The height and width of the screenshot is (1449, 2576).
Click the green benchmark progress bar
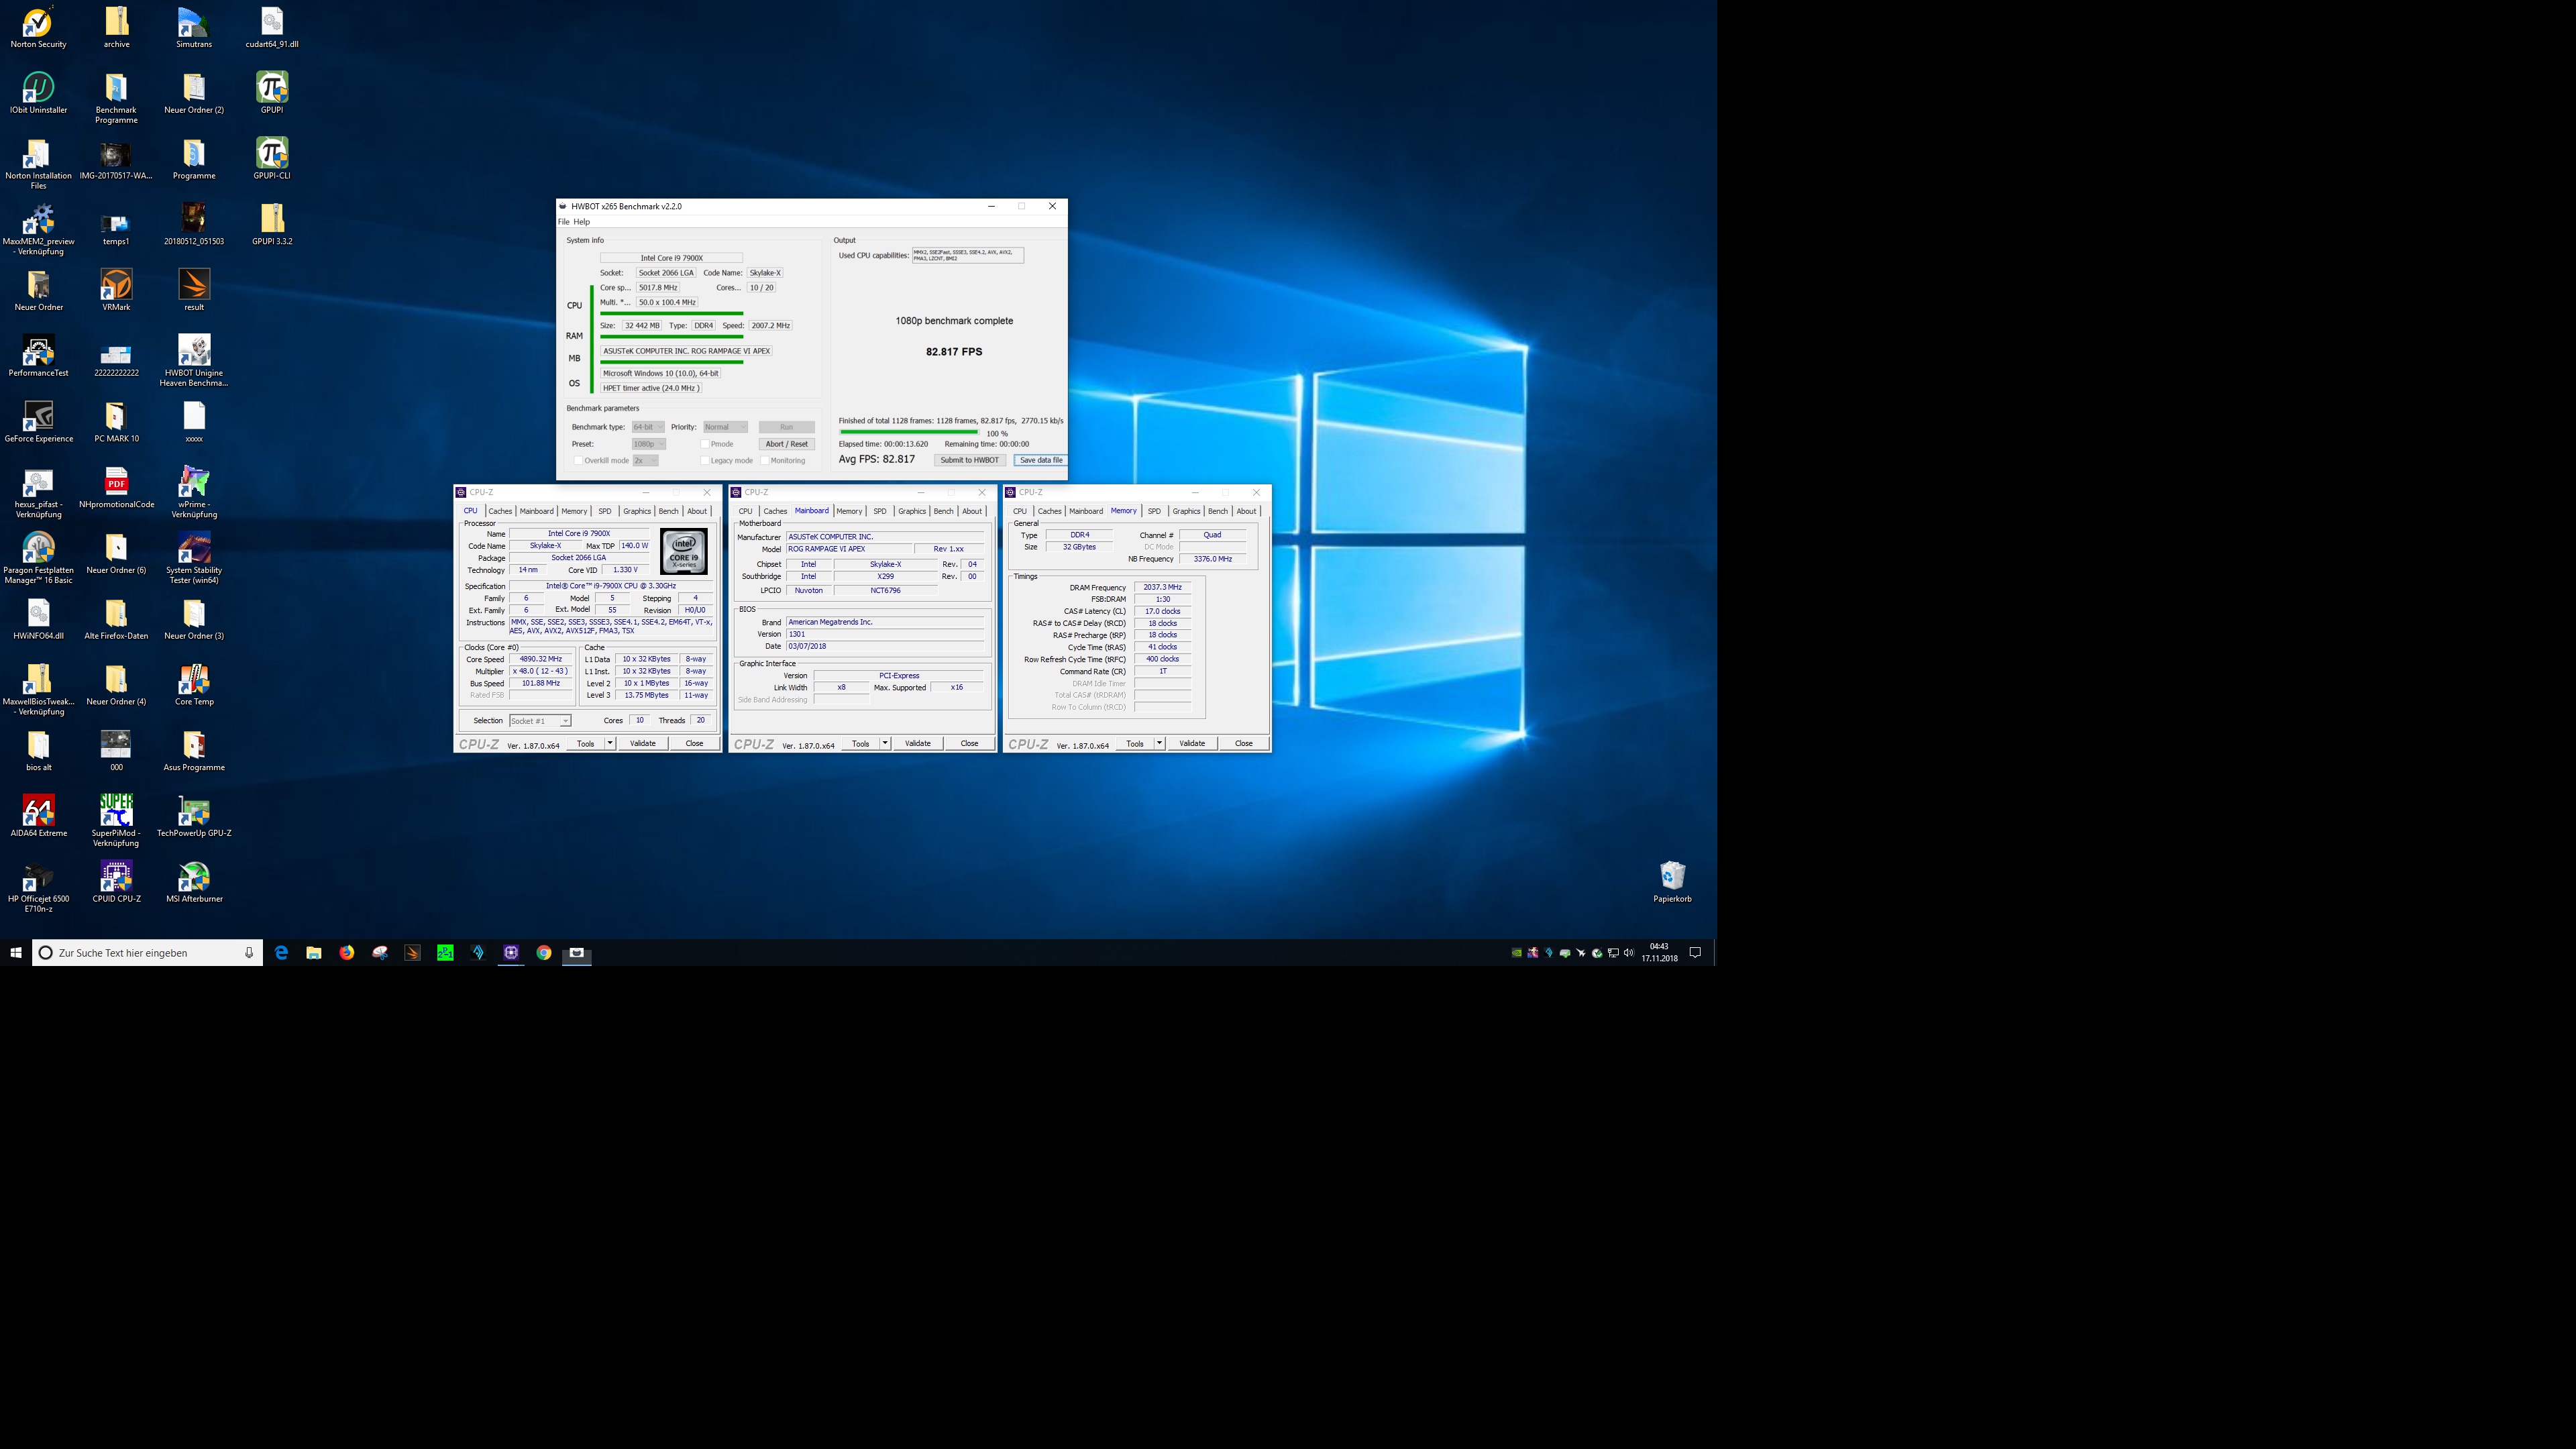coord(908,432)
